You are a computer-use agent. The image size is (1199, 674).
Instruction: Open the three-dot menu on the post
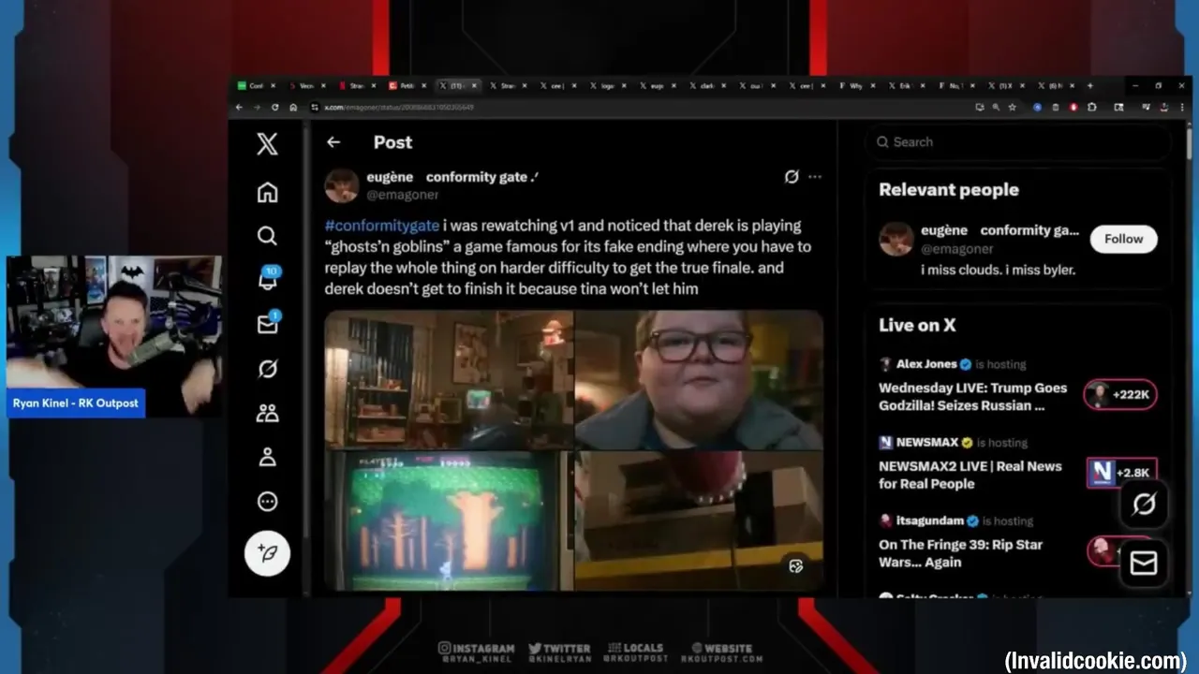click(x=815, y=176)
